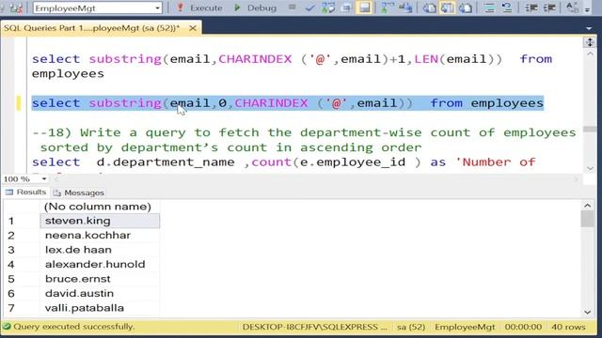The height and width of the screenshot is (338, 602).
Task: Switch to the Results tab
Action: (x=25, y=192)
